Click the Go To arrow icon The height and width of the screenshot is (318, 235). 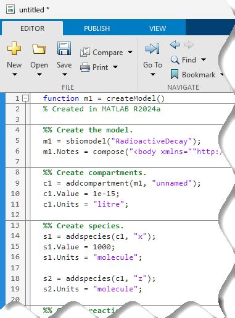[152, 48]
